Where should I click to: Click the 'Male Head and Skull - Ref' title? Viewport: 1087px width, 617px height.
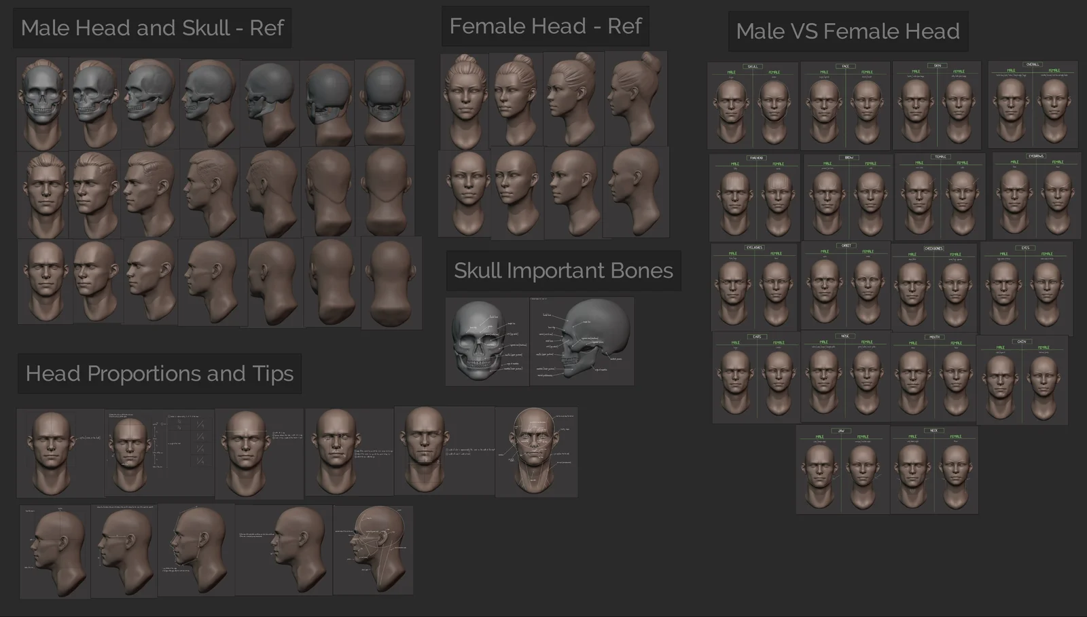pyautogui.click(x=153, y=29)
